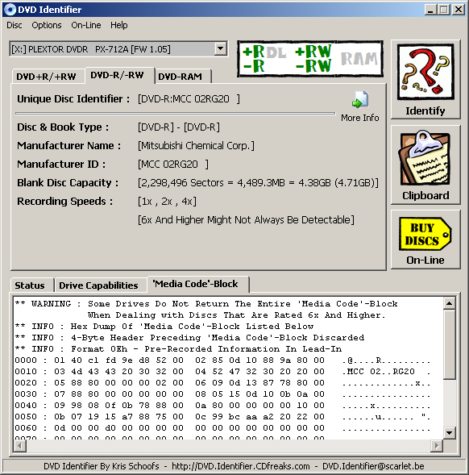Click the DVD.Identifier.CDfreaks.com URL in status bar

[241, 466]
